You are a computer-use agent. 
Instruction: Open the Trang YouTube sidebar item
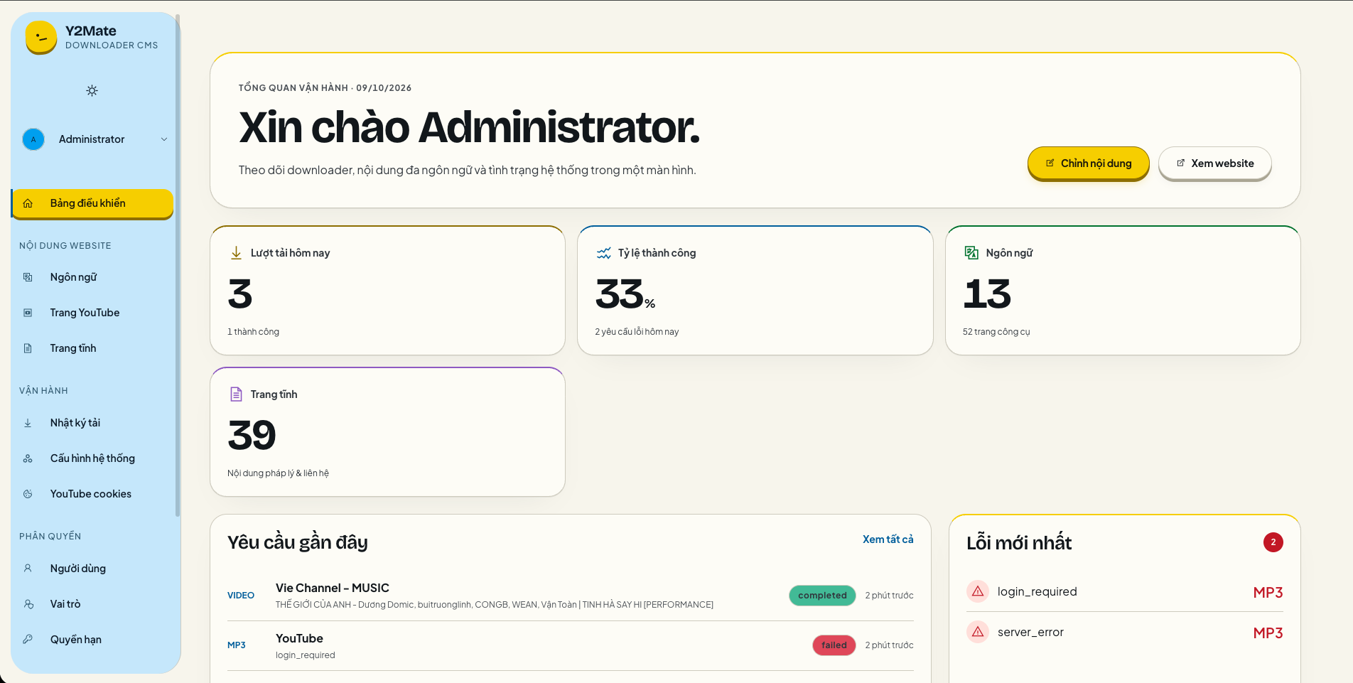click(x=92, y=313)
